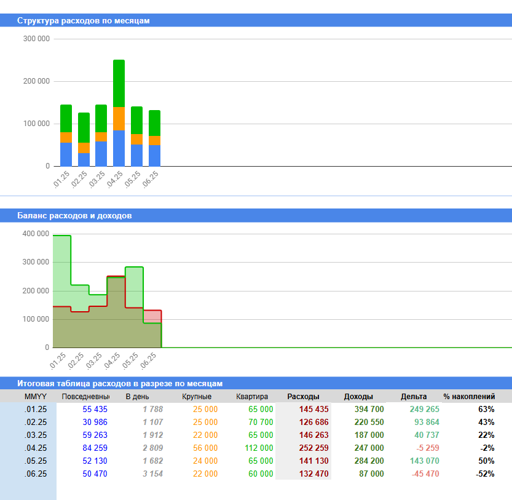Click the negative delta -45 470
Screen dimensions: 512x500
pyautogui.click(x=425, y=474)
